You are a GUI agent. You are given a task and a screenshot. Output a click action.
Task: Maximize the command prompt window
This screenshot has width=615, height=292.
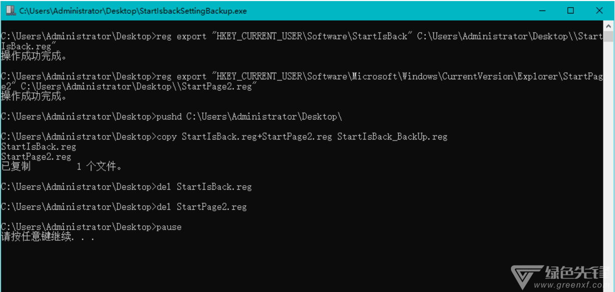[571, 10]
